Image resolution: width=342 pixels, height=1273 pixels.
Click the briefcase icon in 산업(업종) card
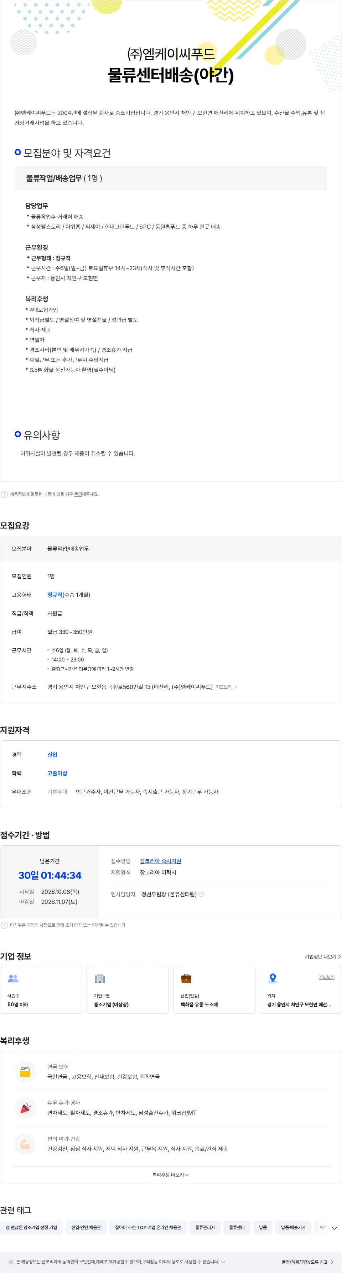coord(186,978)
